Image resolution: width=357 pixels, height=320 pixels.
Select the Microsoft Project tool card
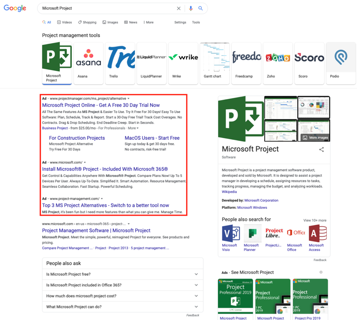(57, 63)
